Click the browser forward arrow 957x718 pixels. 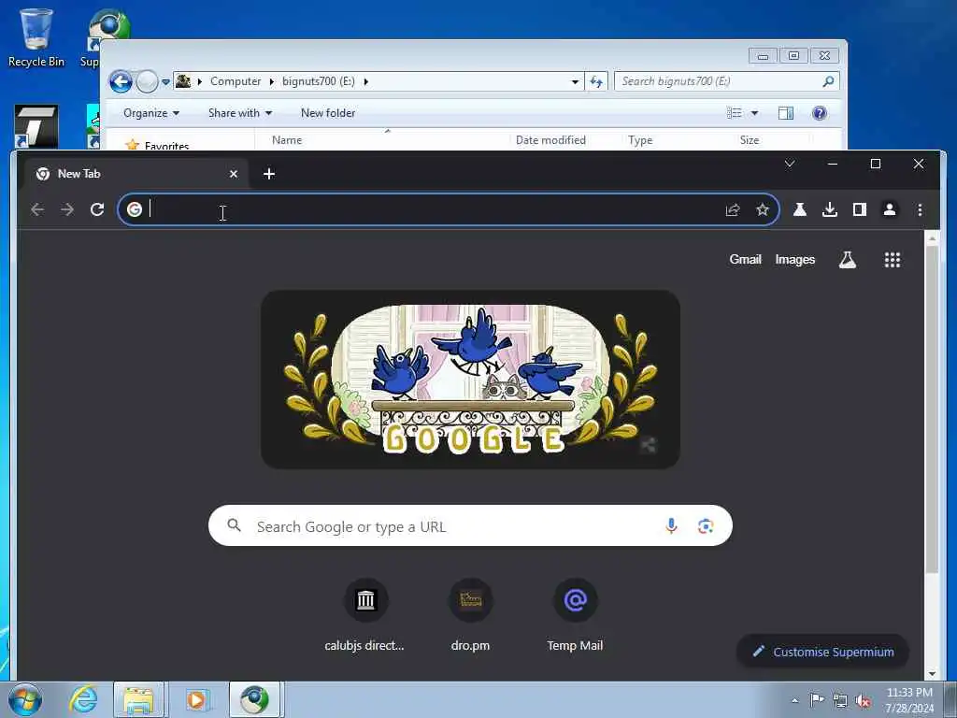[67, 210]
